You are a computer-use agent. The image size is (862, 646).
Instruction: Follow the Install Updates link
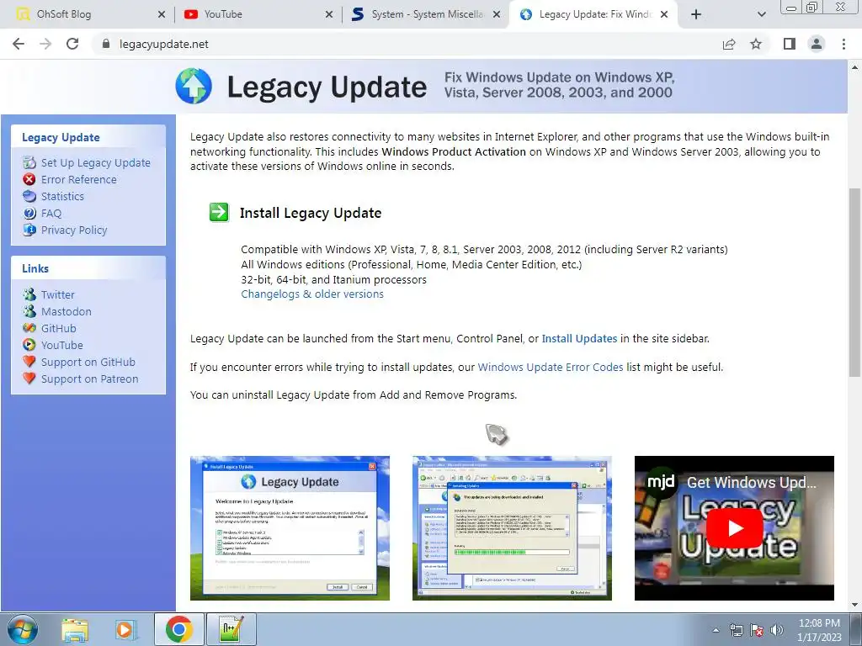click(x=579, y=338)
